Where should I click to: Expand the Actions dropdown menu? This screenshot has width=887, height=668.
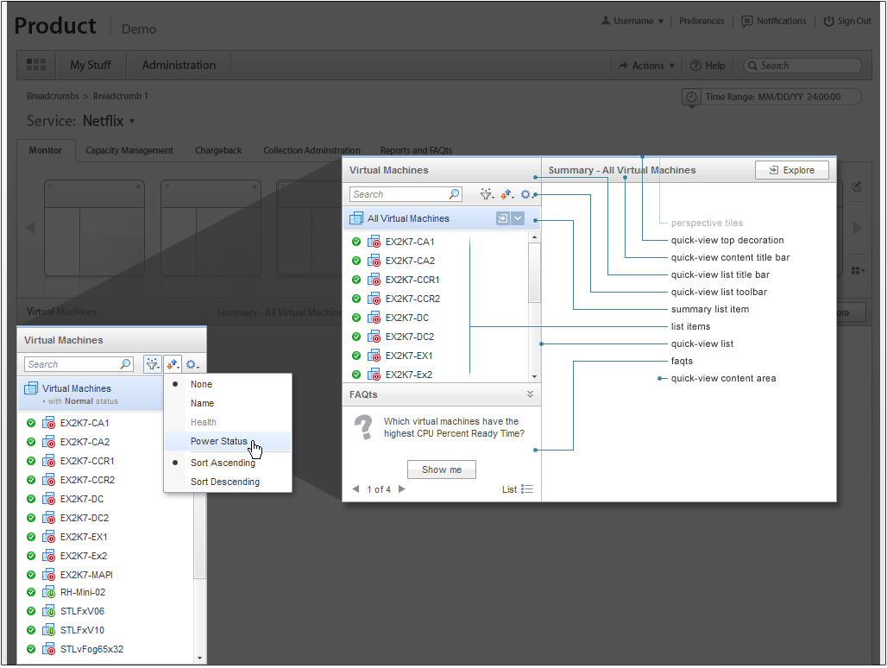[x=648, y=66]
